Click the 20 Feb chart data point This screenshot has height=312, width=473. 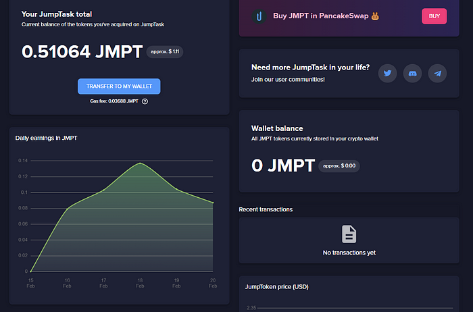click(x=213, y=203)
